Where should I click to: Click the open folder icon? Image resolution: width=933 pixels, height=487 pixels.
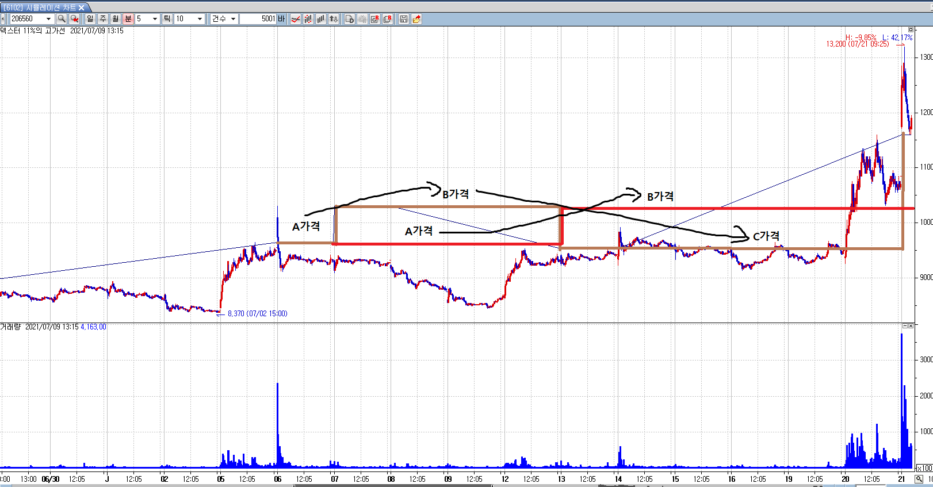pos(416,19)
